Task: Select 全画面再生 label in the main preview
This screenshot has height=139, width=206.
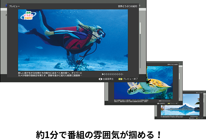Action: pyautogui.click(x=108, y=79)
